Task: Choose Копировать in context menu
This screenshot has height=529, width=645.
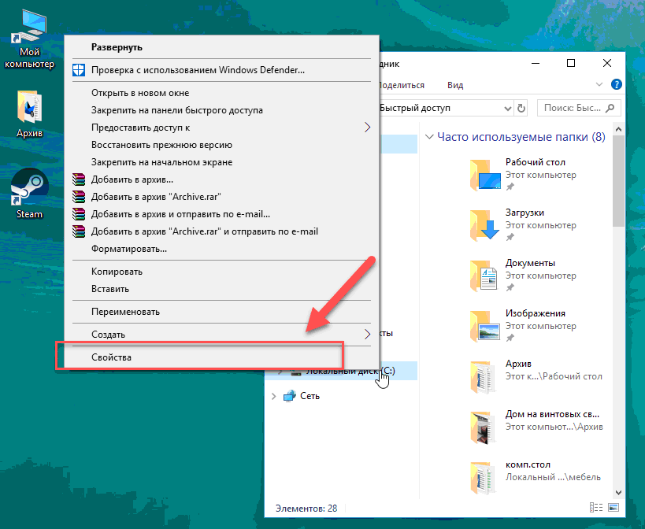Action: click(x=222, y=272)
